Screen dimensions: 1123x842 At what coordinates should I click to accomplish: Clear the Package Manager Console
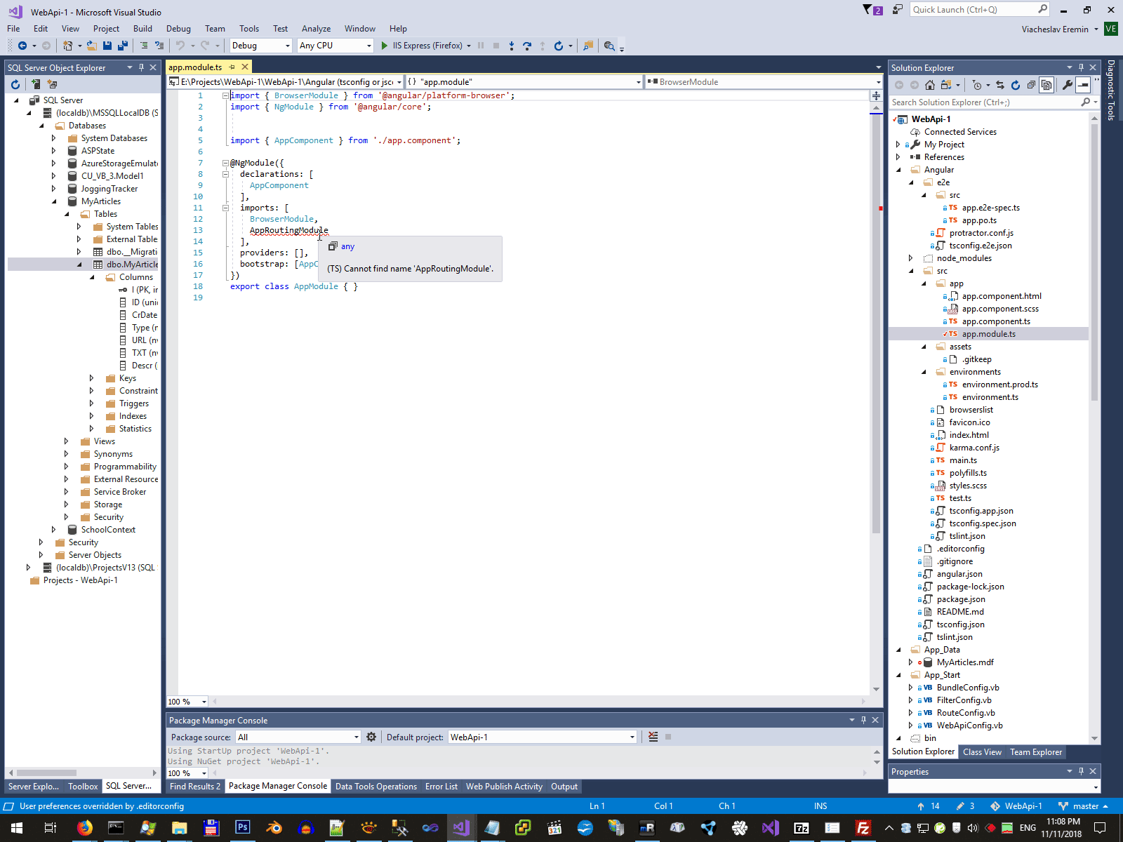653,737
